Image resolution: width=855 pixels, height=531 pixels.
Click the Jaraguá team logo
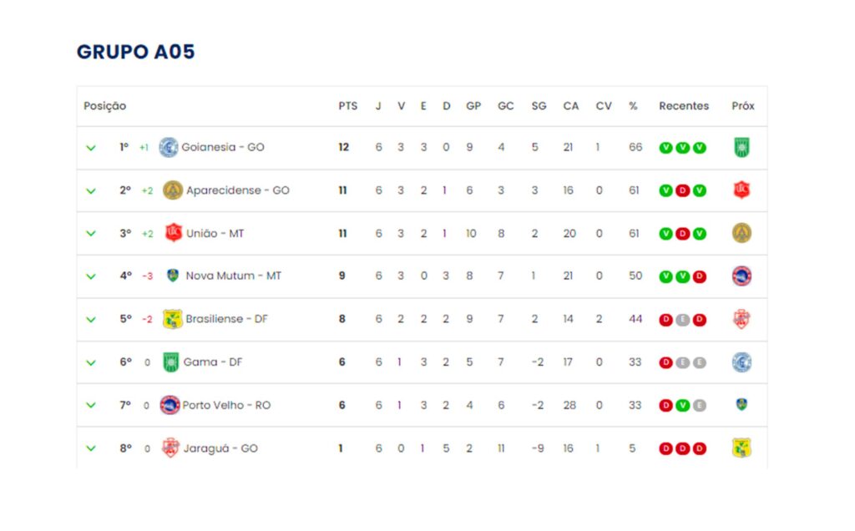click(x=170, y=448)
